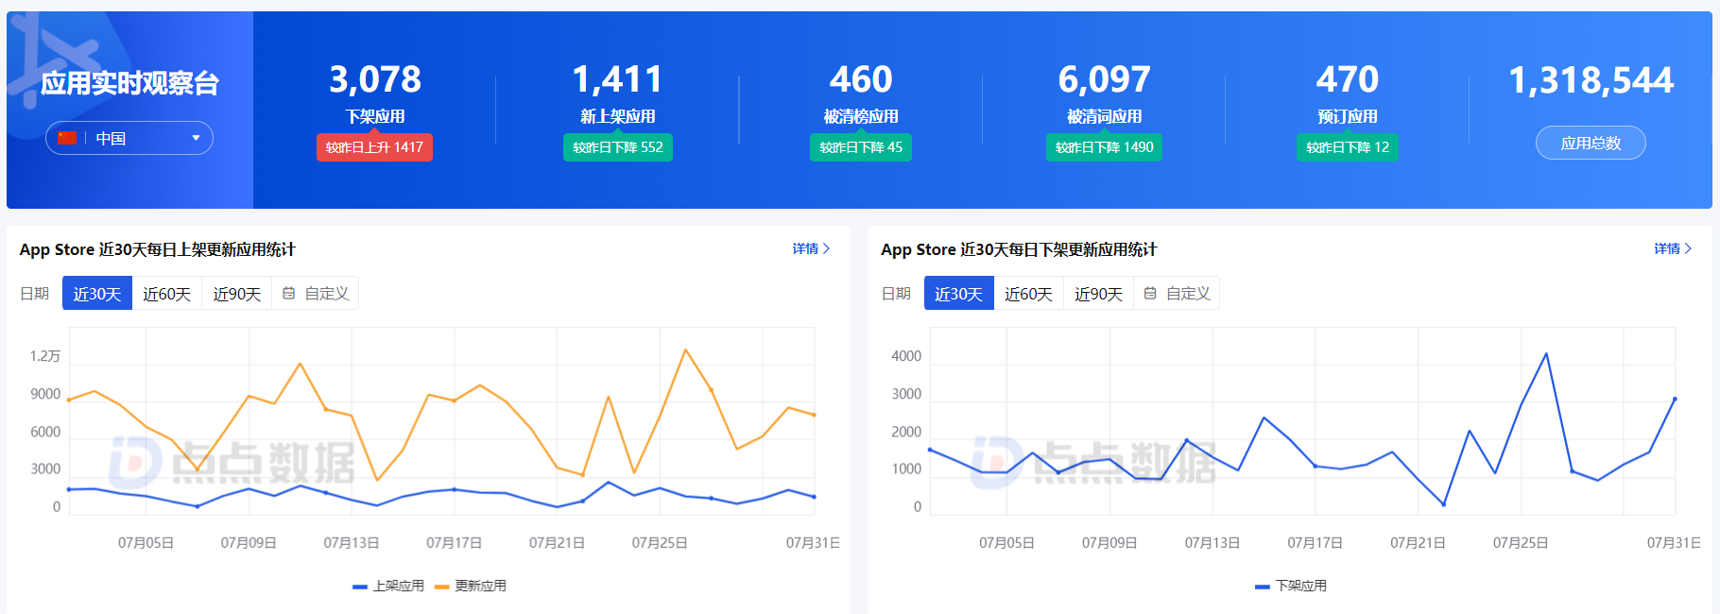
Task: Open 自定义 date picker in left chart
Action: coord(326,294)
